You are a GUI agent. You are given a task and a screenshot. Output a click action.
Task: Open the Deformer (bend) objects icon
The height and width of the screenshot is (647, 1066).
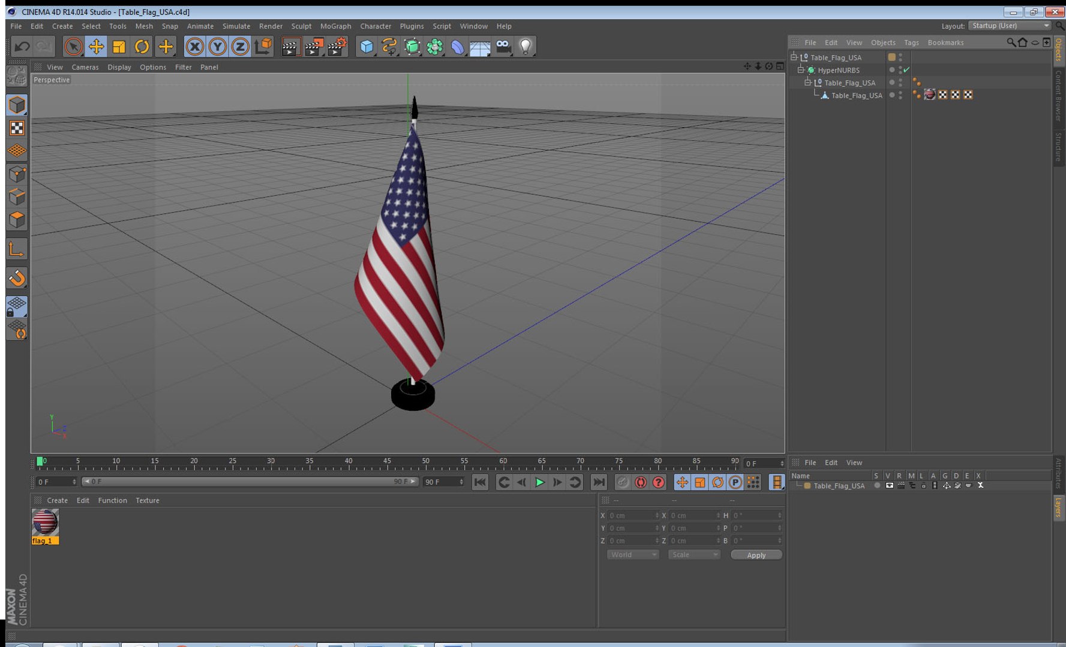[457, 47]
